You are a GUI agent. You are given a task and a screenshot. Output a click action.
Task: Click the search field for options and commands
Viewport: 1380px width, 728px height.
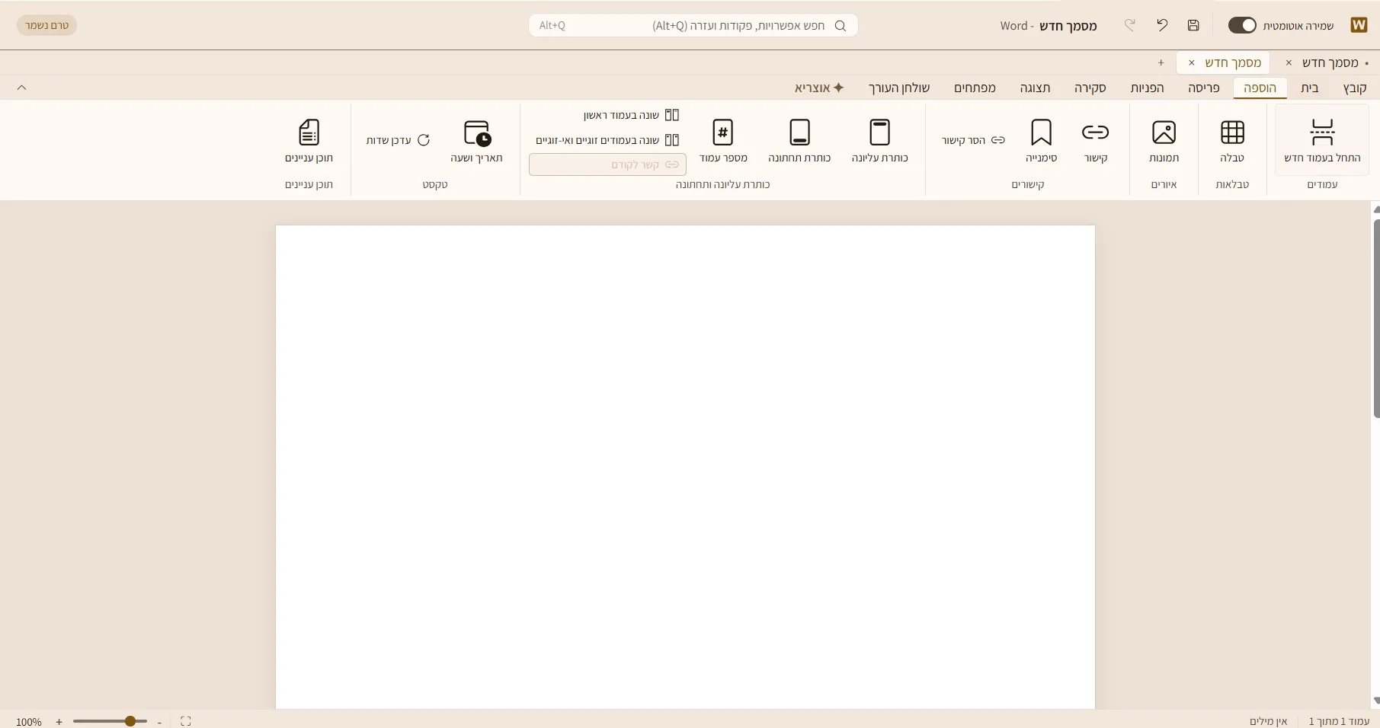click(693, 25)
